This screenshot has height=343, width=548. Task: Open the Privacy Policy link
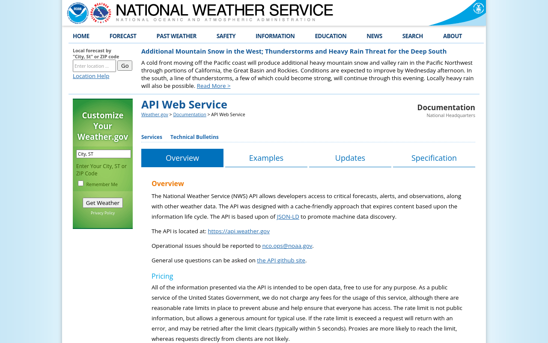tap(103, 213)
